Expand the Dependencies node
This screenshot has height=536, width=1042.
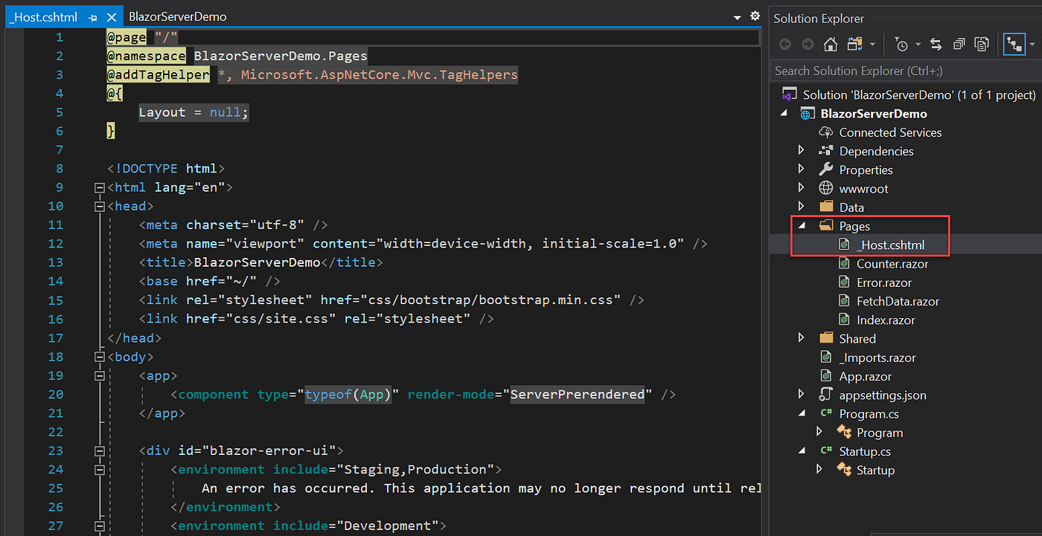802,150
